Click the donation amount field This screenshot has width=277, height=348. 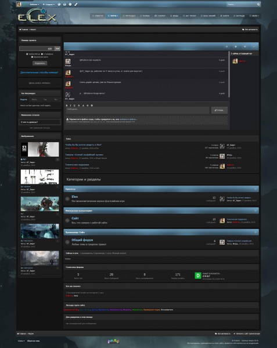pos(37,49)
